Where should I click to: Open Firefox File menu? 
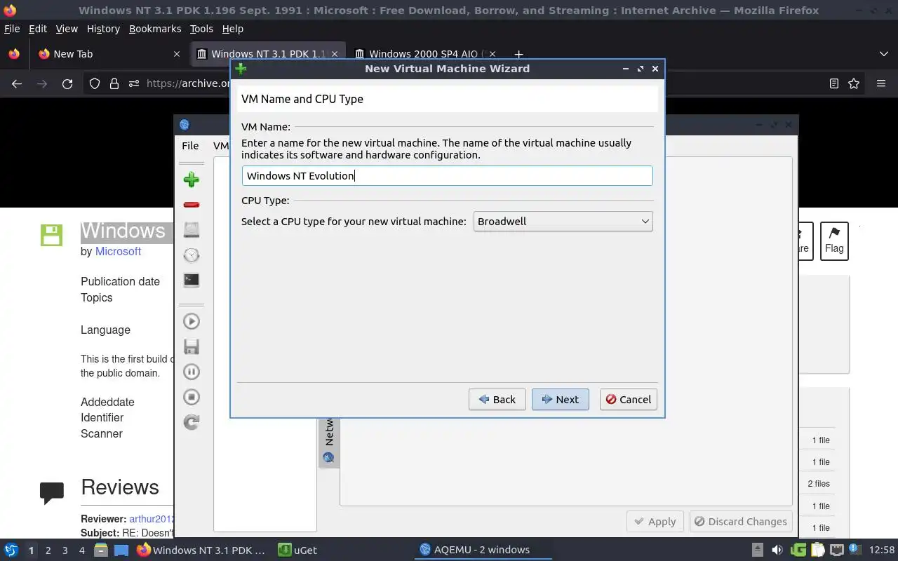[x=12, y=29]
